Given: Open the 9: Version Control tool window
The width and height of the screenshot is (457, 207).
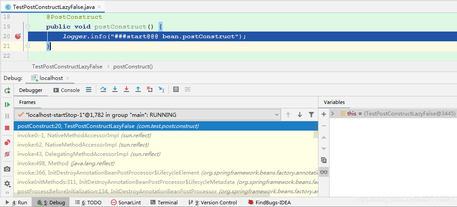Looking at the screenshot, I should pyautogui.click(x=212, y=203).
